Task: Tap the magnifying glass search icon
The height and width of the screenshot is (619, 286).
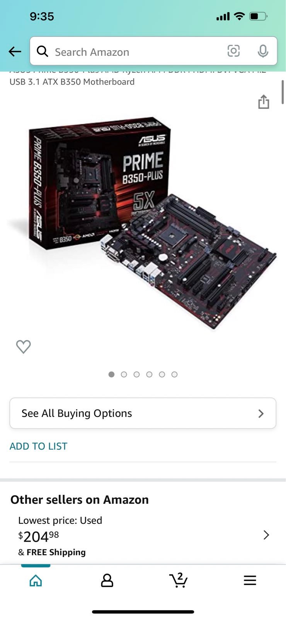Action: point(43,51)
